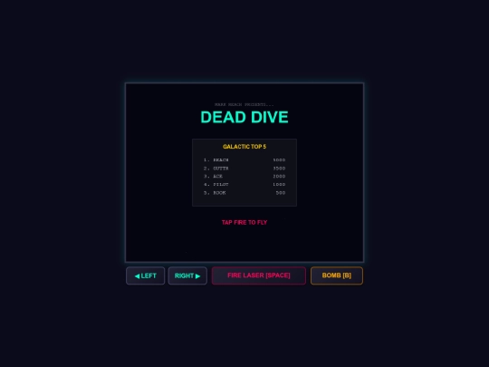
Task: Click the GALACTIC TOP 5 heading
Action: click(244, 147)
